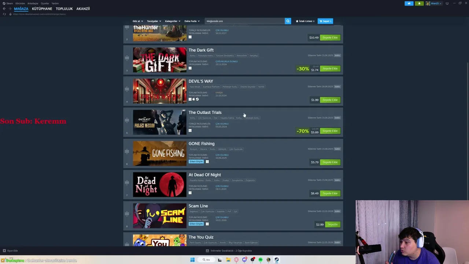Open Spotify from the taskbar
This screenshot has width=469, height=264.
point(261,260)
